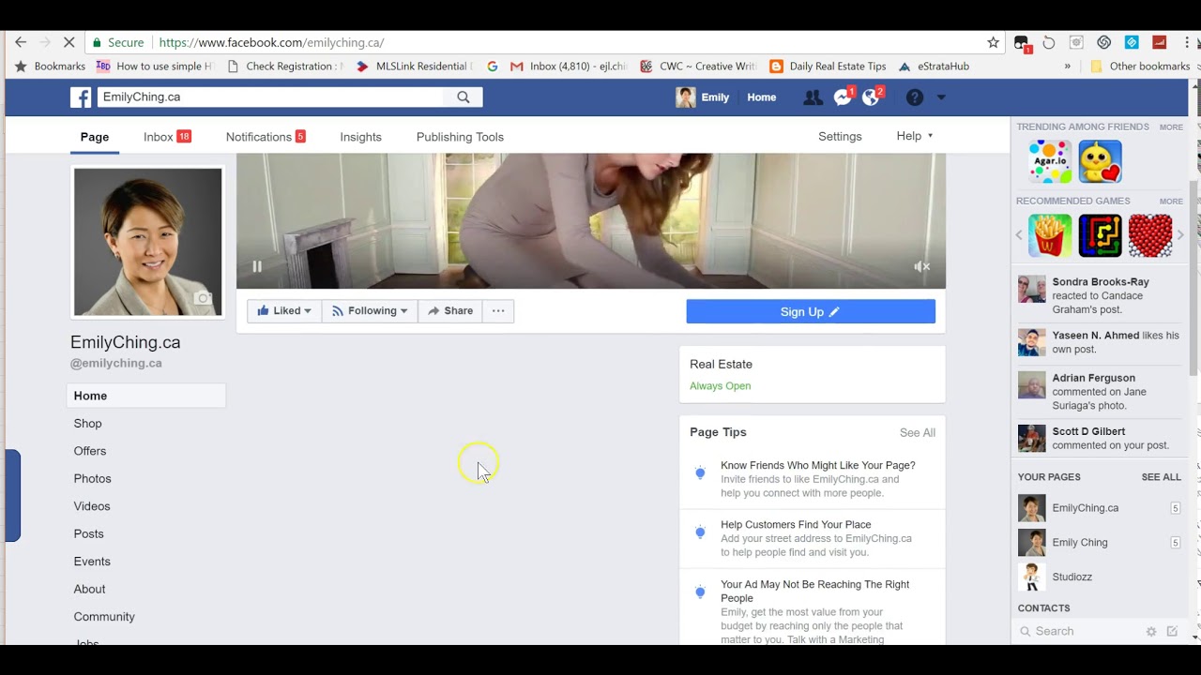
Task: Switch to the Page tab
Action: coord(95,137)
